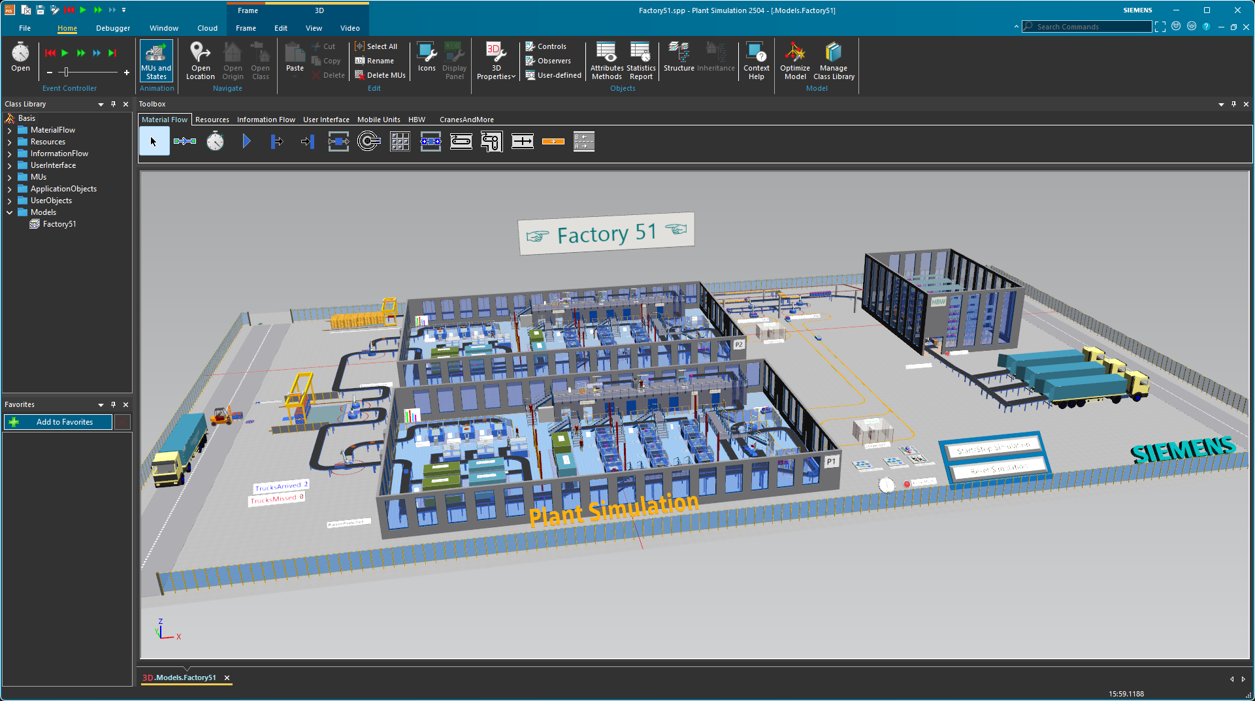Open the Manage Class Library tool
Image resolution: width=1255 pixels, height=701 pixels.
[x=833, y=59]
